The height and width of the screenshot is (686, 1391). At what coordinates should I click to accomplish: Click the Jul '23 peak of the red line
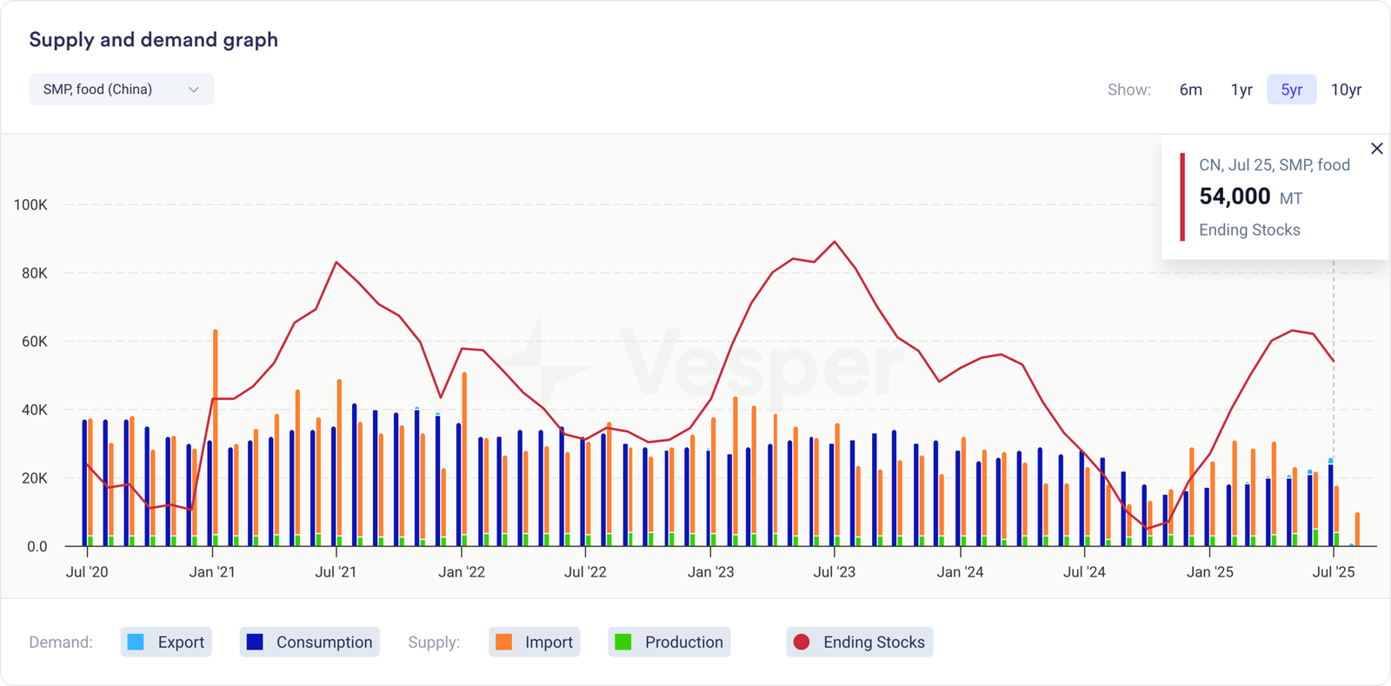(835, 242)
